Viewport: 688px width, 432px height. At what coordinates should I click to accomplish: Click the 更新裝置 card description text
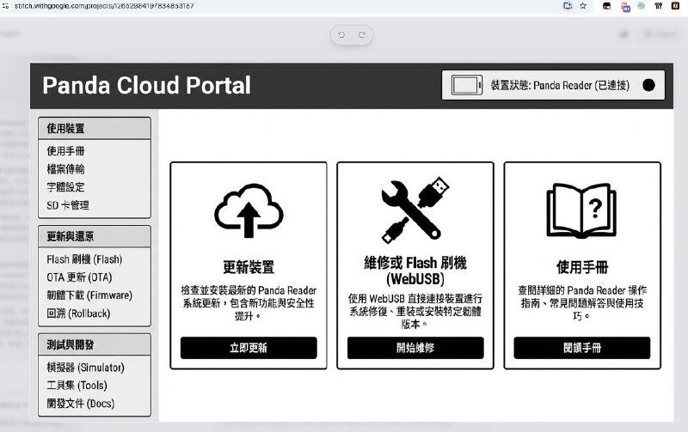(249, 303)
